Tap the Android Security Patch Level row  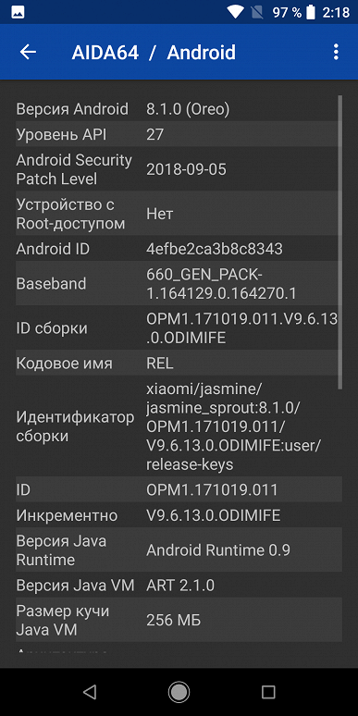179,169
